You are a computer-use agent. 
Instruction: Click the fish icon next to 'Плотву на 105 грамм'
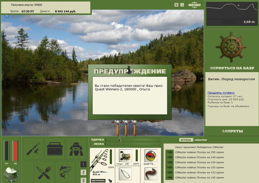(169, 168)
